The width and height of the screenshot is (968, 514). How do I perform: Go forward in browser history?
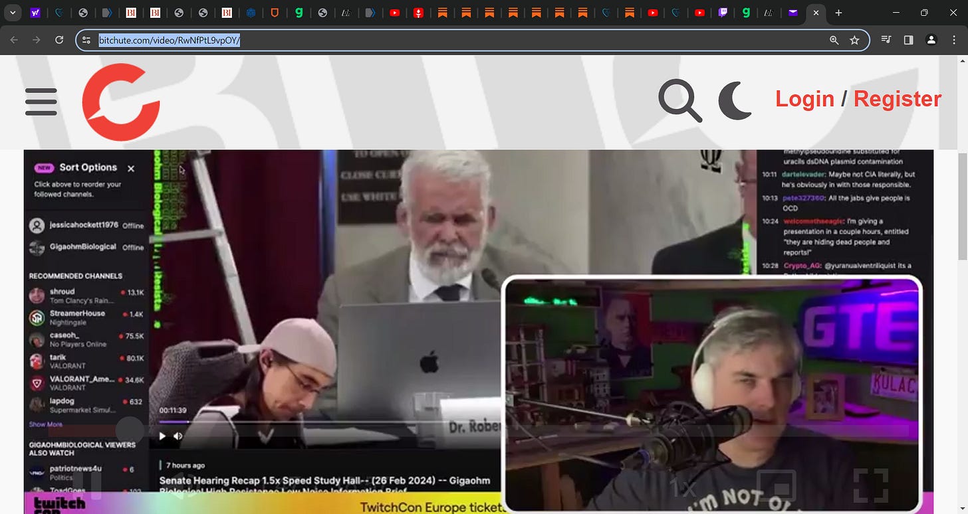37,40
